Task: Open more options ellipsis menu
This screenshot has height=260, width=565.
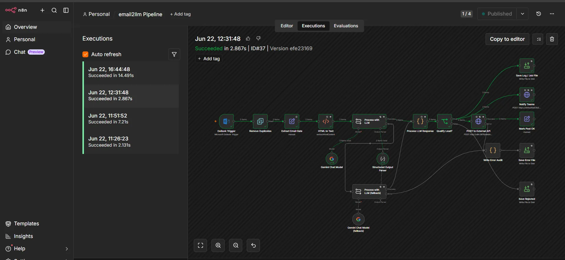Action: click(552, 14)
